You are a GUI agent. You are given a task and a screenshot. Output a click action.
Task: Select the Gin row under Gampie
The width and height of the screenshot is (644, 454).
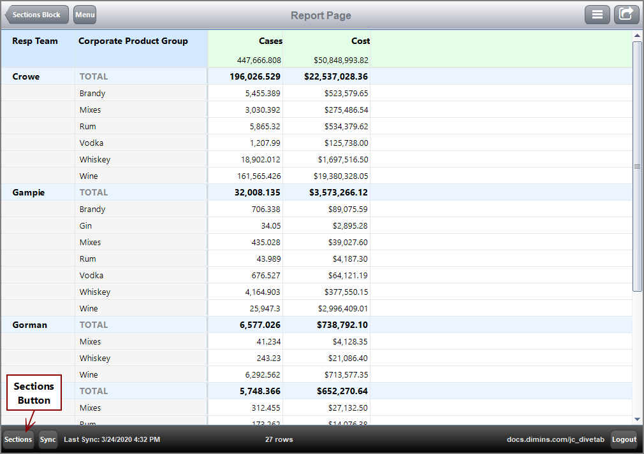click(x=84, y=225)
